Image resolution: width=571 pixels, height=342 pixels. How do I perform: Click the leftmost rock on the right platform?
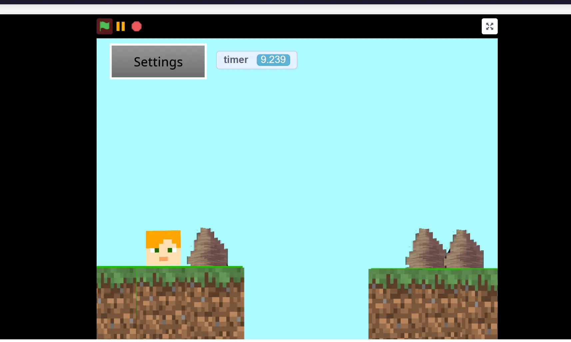tap(426, 248)
